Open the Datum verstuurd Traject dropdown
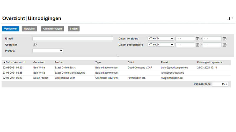This screenshot has width=236, height=132. pyautogui.click(x=161, y=38)
